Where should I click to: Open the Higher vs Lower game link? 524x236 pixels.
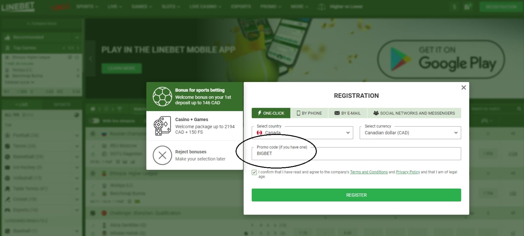click(341, 6)
